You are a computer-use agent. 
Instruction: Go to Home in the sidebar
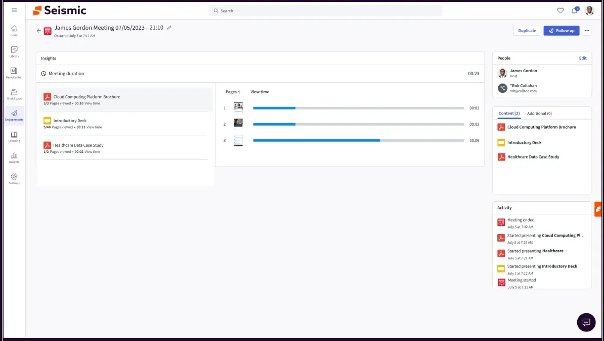click(14, 31)
